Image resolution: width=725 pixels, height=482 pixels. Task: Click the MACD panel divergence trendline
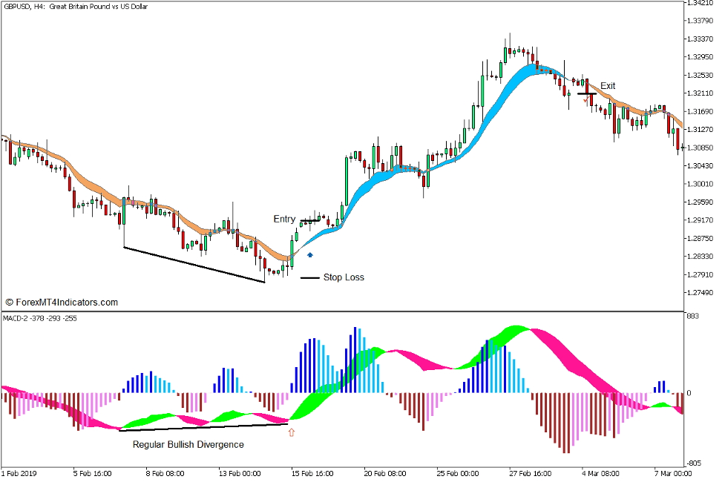pos(203,427)
